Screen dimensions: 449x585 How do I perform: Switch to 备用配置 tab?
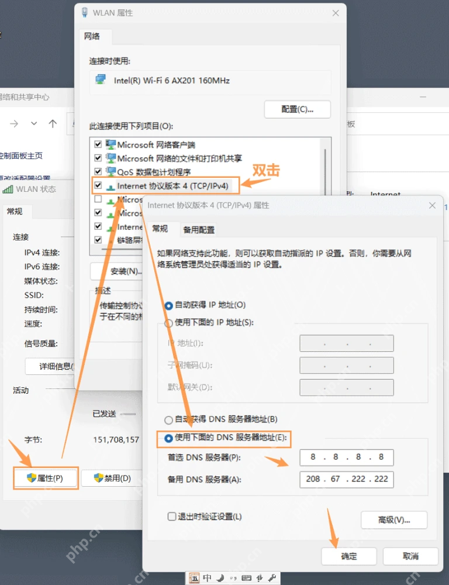point(199,230)
